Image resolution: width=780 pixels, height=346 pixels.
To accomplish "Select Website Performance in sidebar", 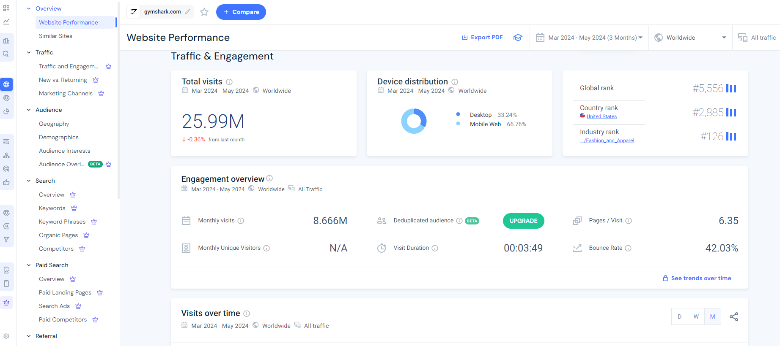I will click(x=76, y=22).
